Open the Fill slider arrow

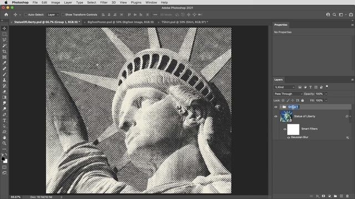tap(326, 101)
